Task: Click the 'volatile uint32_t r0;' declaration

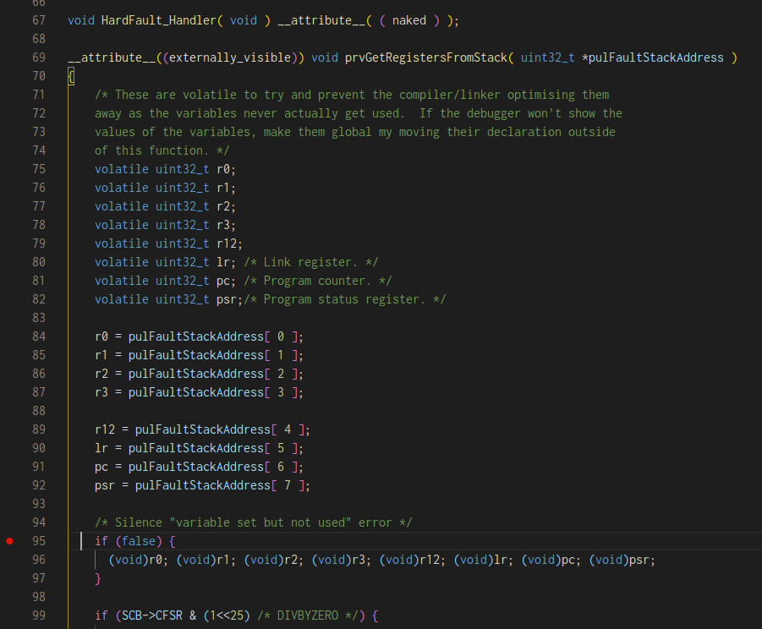Action: [x=165, y=169]
